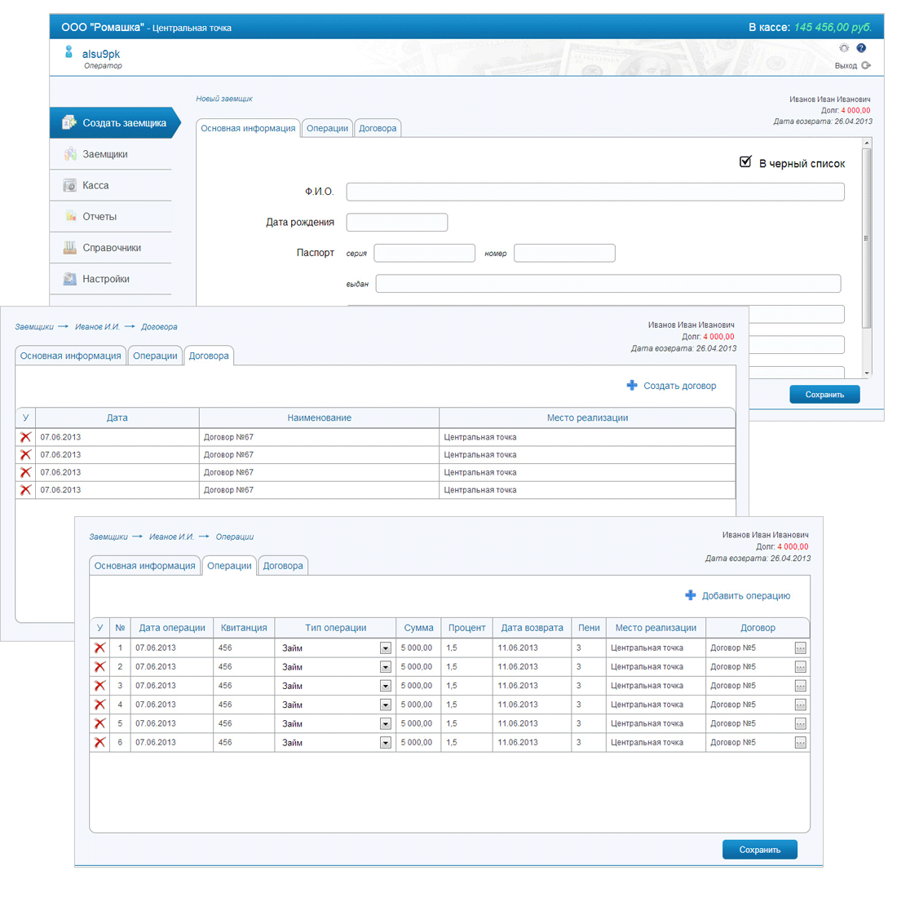Click the Дата рождения input field
This screenshot has width=897, height=897.
tap(397, 222)
